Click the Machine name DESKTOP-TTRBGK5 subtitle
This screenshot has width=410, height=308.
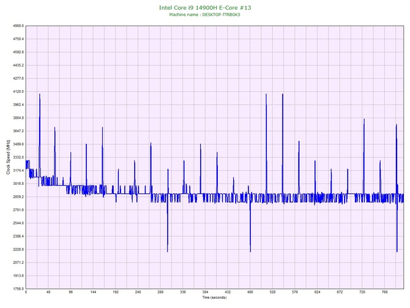point(204,15)
